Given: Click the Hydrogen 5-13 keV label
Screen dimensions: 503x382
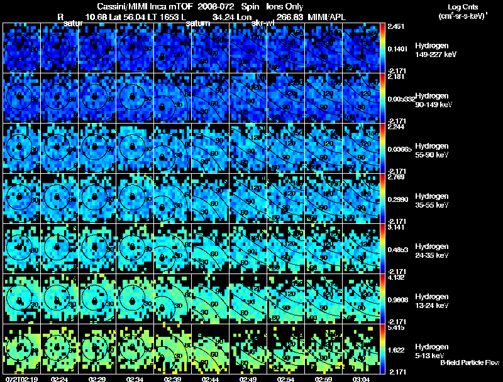Looking at the screenshot, I should (x=432, y=351).
